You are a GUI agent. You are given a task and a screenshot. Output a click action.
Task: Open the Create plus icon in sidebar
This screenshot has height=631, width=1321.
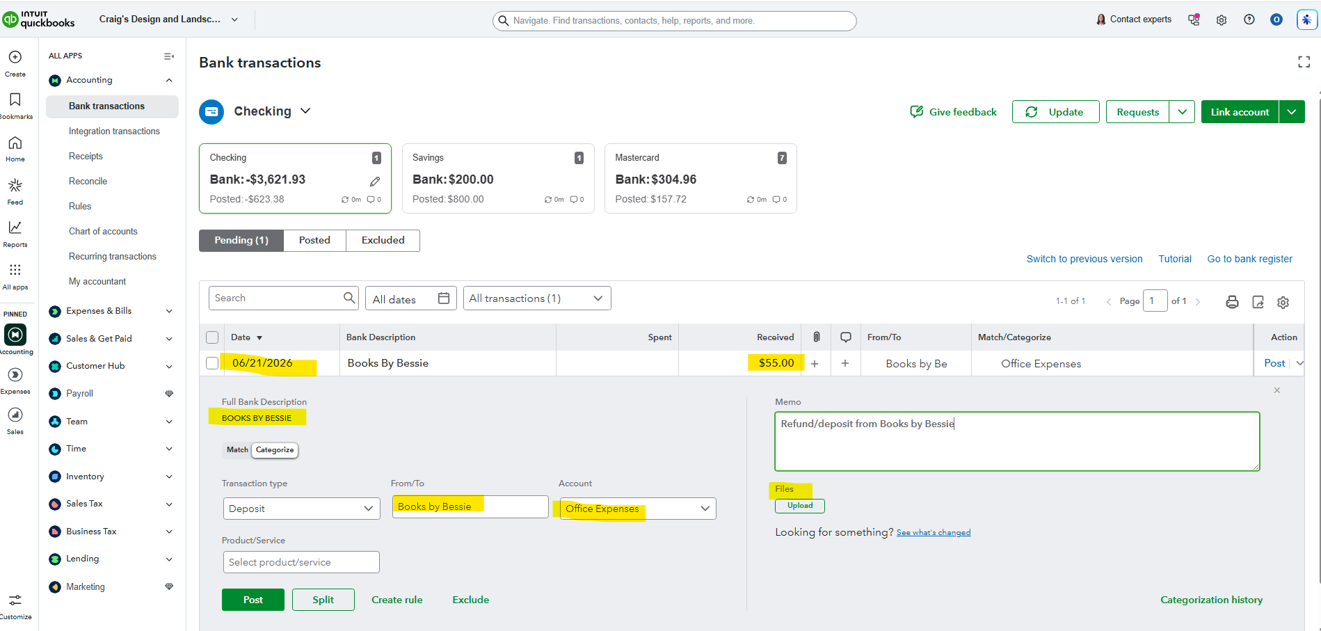click(15, 57)
